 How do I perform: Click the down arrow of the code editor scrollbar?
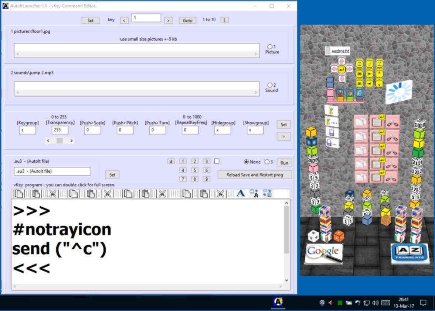[287, 280]
